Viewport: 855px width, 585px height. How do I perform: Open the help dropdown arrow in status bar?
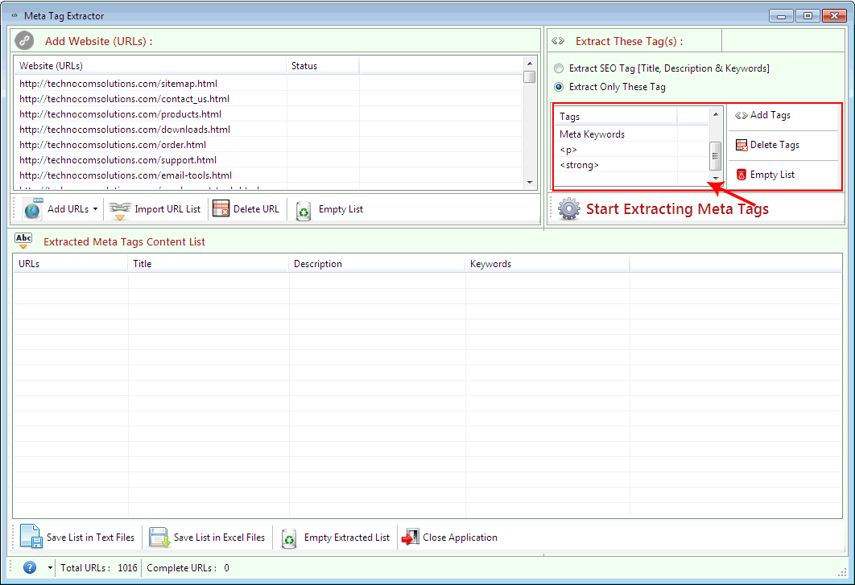(50, 568)
